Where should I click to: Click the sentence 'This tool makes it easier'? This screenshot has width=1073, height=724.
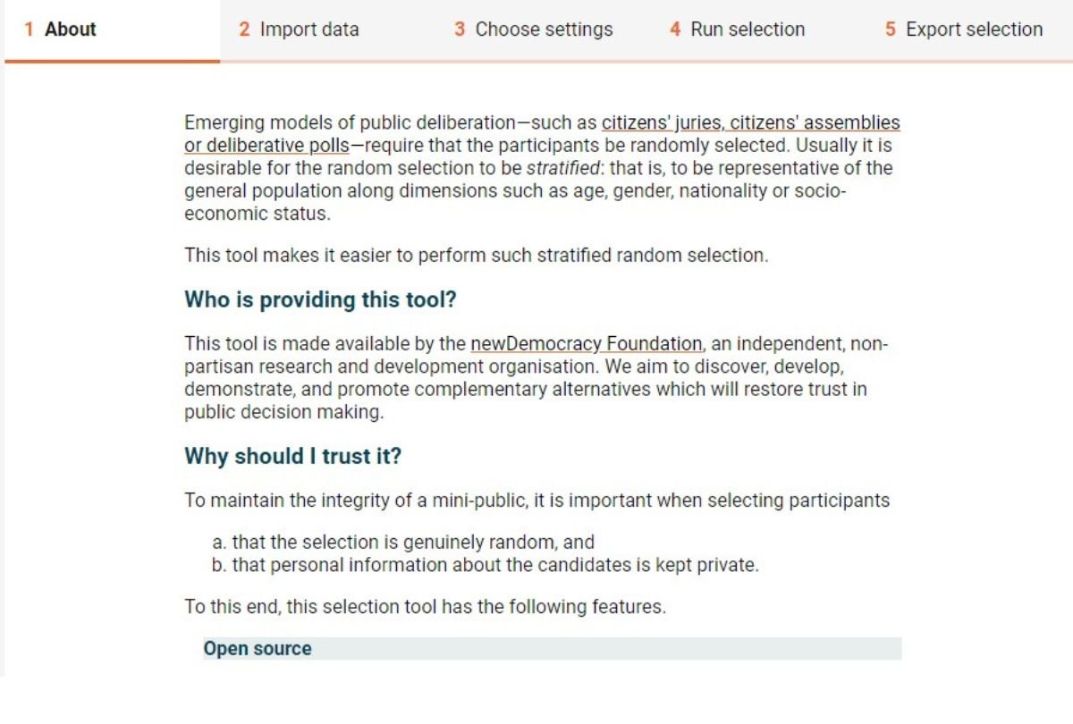pyautogui.click(x=477, y=256)
